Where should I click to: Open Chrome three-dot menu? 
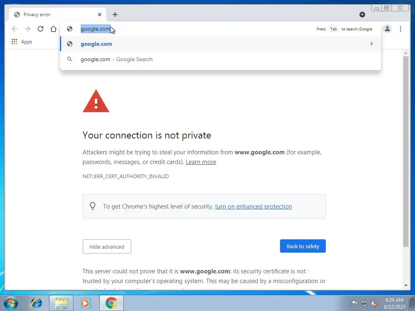pyautogui.click(x=400, y=29)
